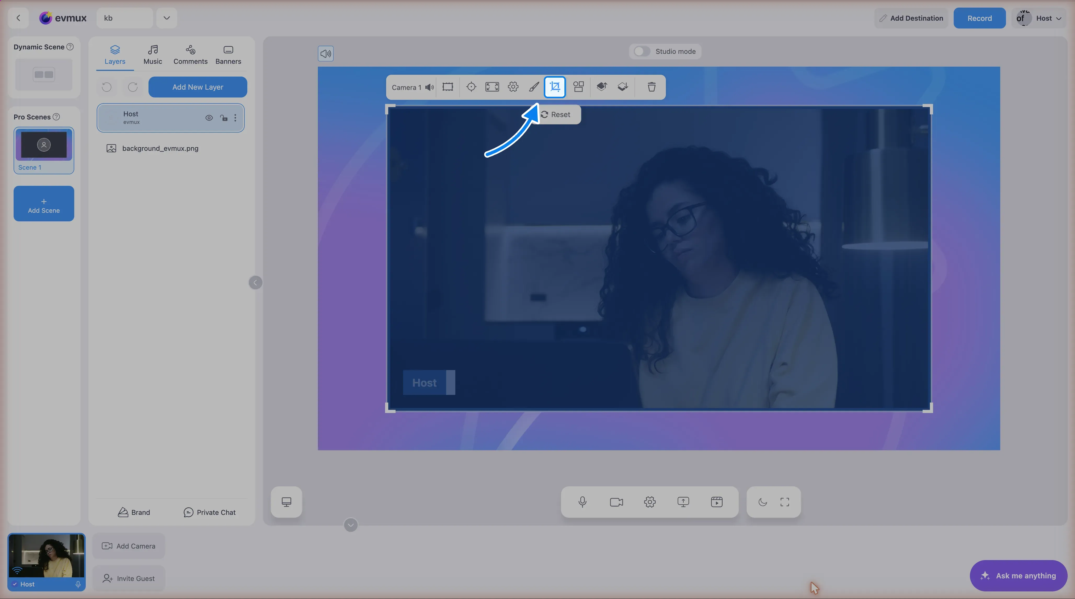Select the crop tool in layer toolbar
1075x599 pixels.
[x=555, y=87]
